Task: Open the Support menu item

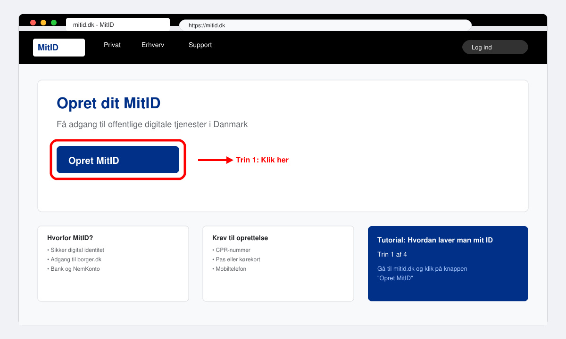Action: pos(200,45)
